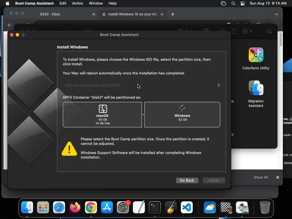
Task: Click the Finder window search icon
Action: pyautogui.click(x=269, y=31)
